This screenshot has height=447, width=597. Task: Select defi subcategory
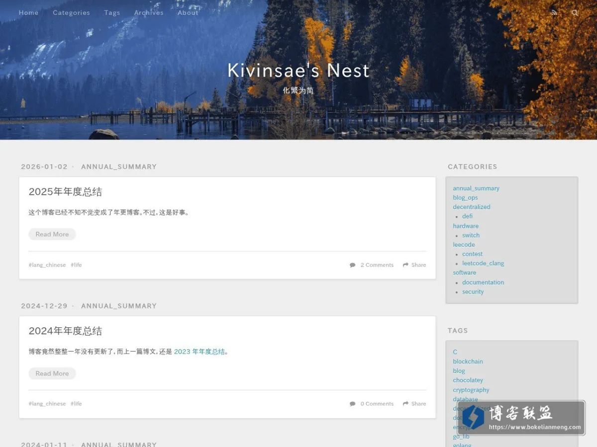tap(467, 217)
